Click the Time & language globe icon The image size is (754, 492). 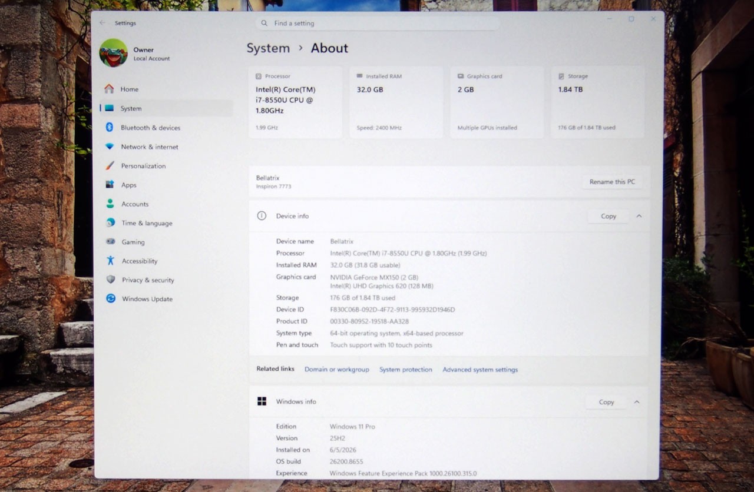(x=110, y=223)
